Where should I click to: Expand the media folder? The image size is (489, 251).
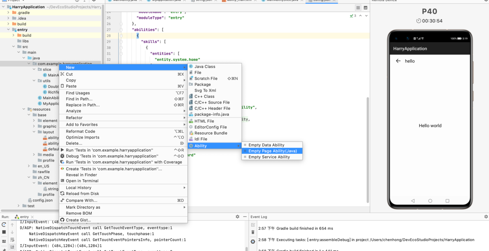click(34, 155)
